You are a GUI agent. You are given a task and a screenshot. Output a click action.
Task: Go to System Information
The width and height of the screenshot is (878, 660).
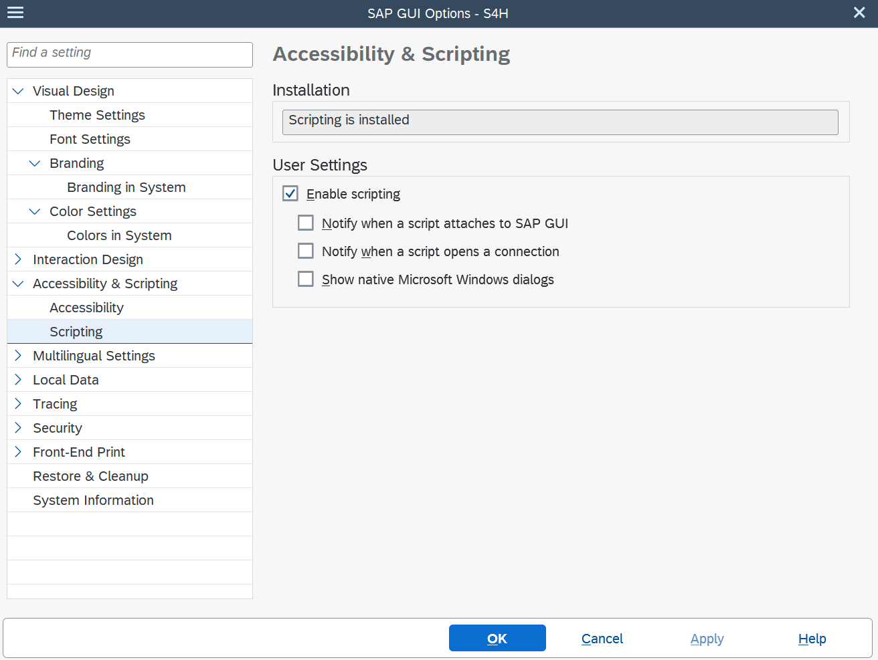click(x=93, y=500)
